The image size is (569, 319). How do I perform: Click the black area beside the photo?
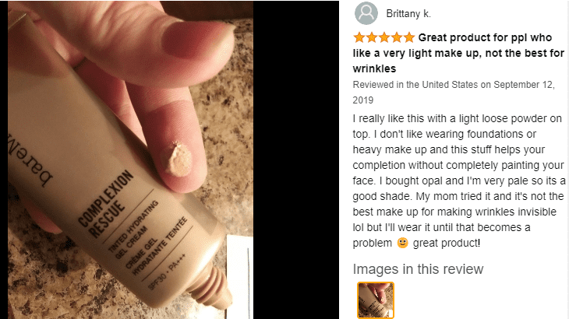(x=296, y=159)
